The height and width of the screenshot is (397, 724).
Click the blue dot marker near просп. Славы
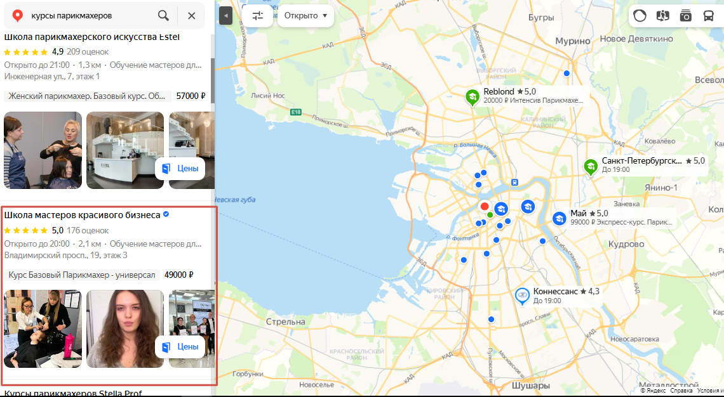(x=491, y=319)
